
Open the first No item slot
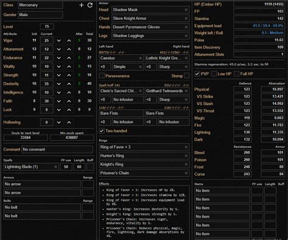(x=222, y=191)
